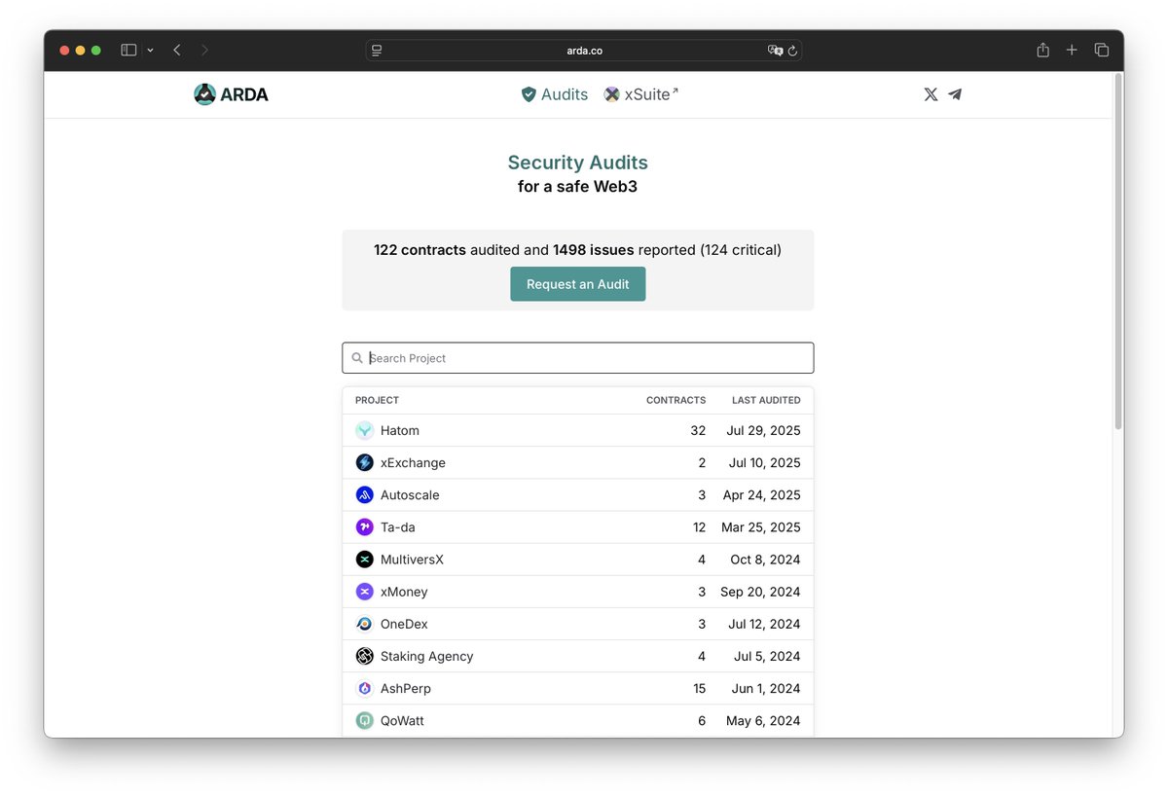Viewport: 1168px width, 796px height.
Task: Click the Staking Agency project icon
Action: 365,656
